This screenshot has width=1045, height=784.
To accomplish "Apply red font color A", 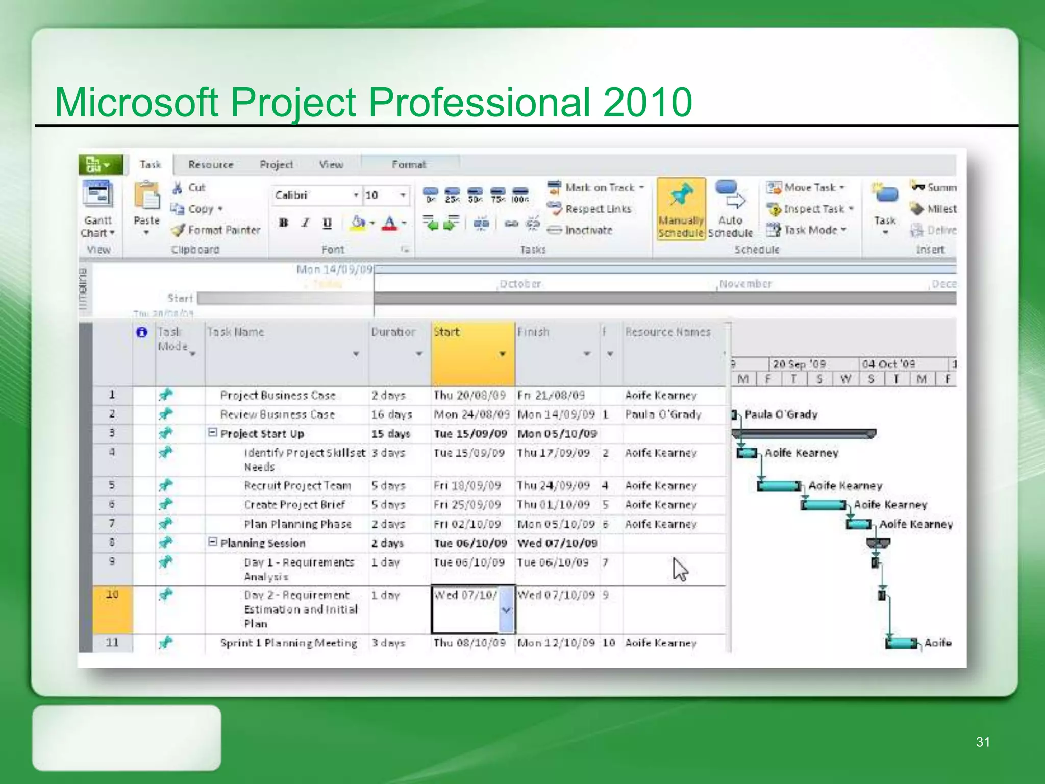I will [x=389, y=223].
